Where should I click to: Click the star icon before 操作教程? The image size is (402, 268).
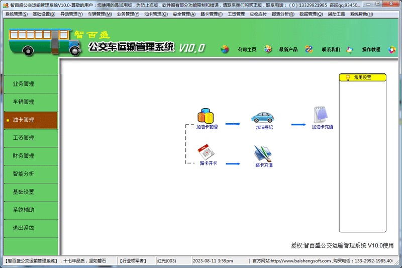pos(350,49)
